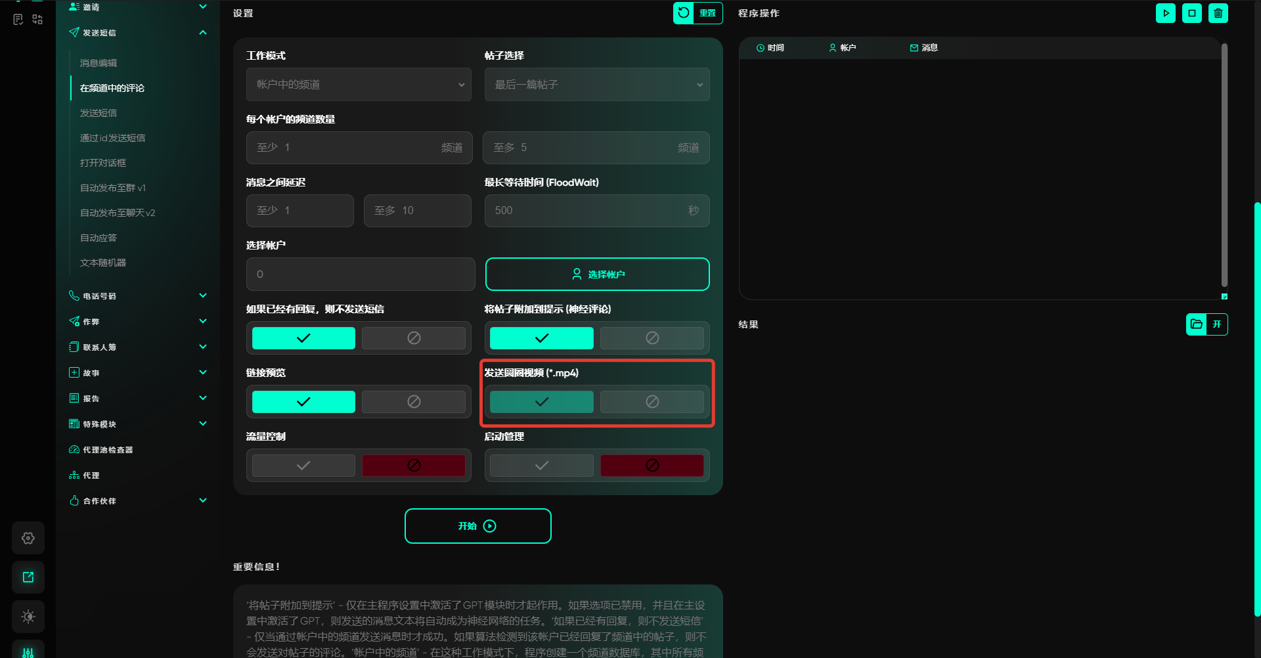Disable link preview with the ban toggle

pos(413,402)
